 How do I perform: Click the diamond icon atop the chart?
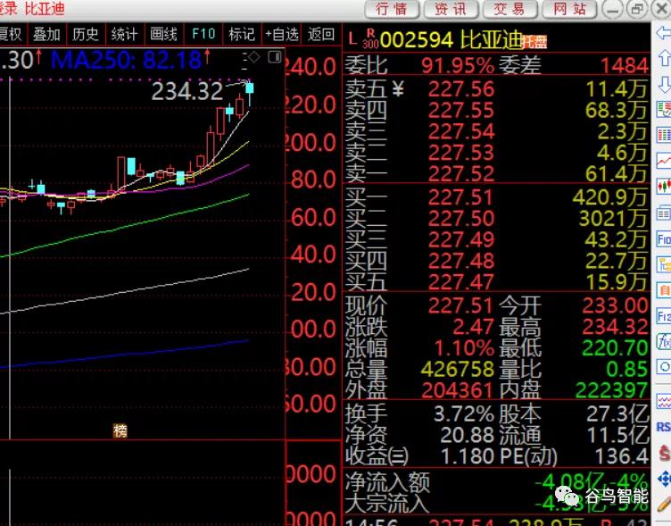click(253, 57)
